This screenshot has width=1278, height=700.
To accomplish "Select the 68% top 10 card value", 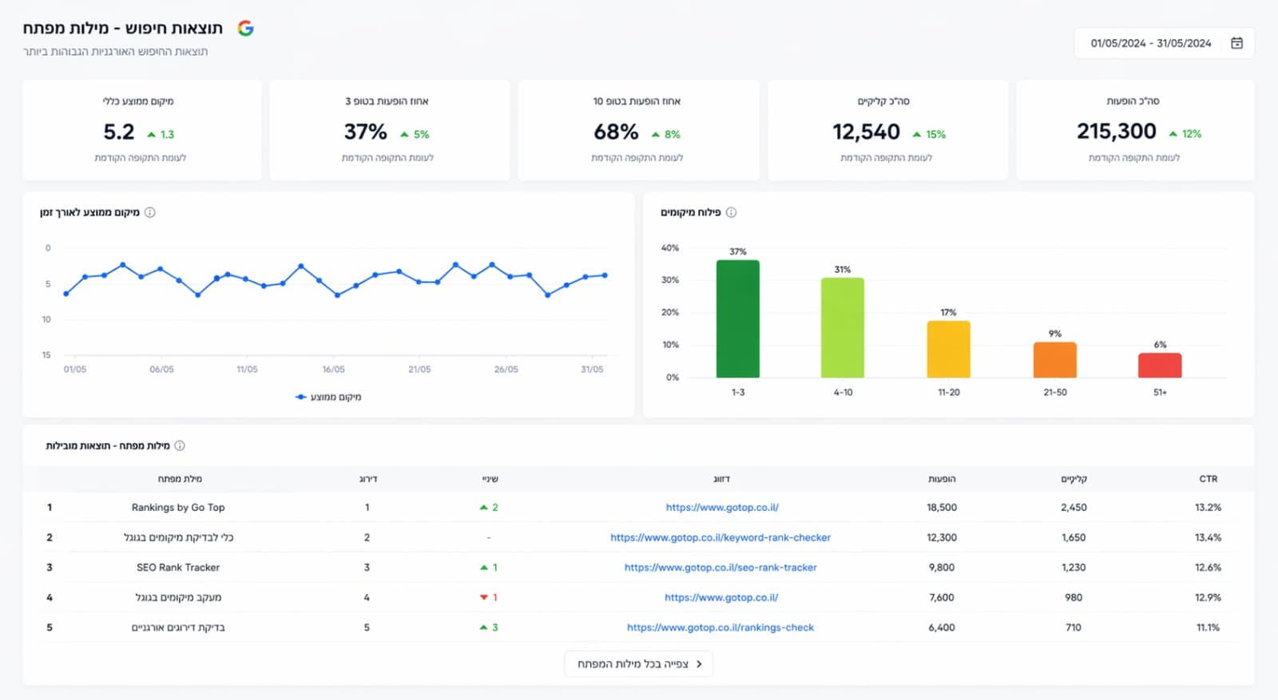I will (x=616, y=132).
